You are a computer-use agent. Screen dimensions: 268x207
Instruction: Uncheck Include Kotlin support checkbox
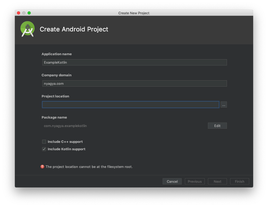coord(44,149)
